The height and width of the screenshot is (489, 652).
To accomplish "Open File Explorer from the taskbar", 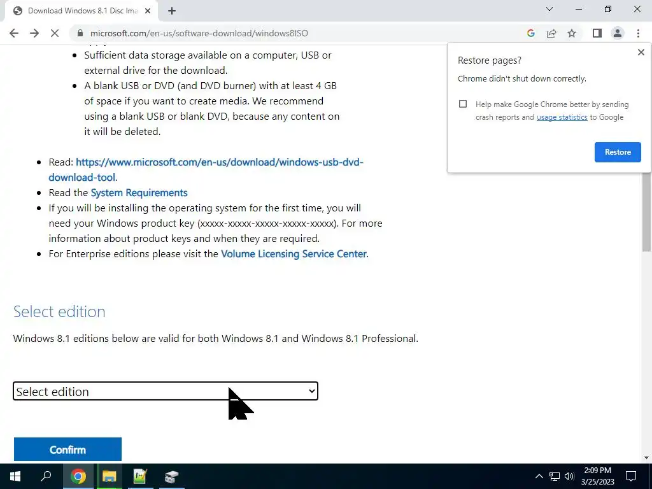I will (x=110, y=476).
